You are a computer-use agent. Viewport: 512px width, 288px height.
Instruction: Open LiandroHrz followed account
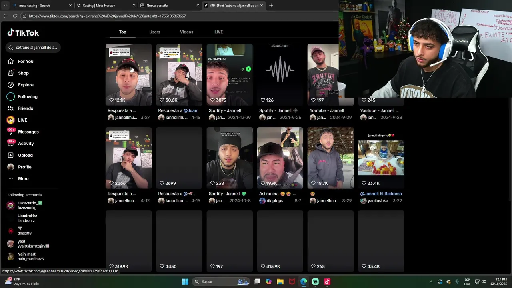coord(27,218)
